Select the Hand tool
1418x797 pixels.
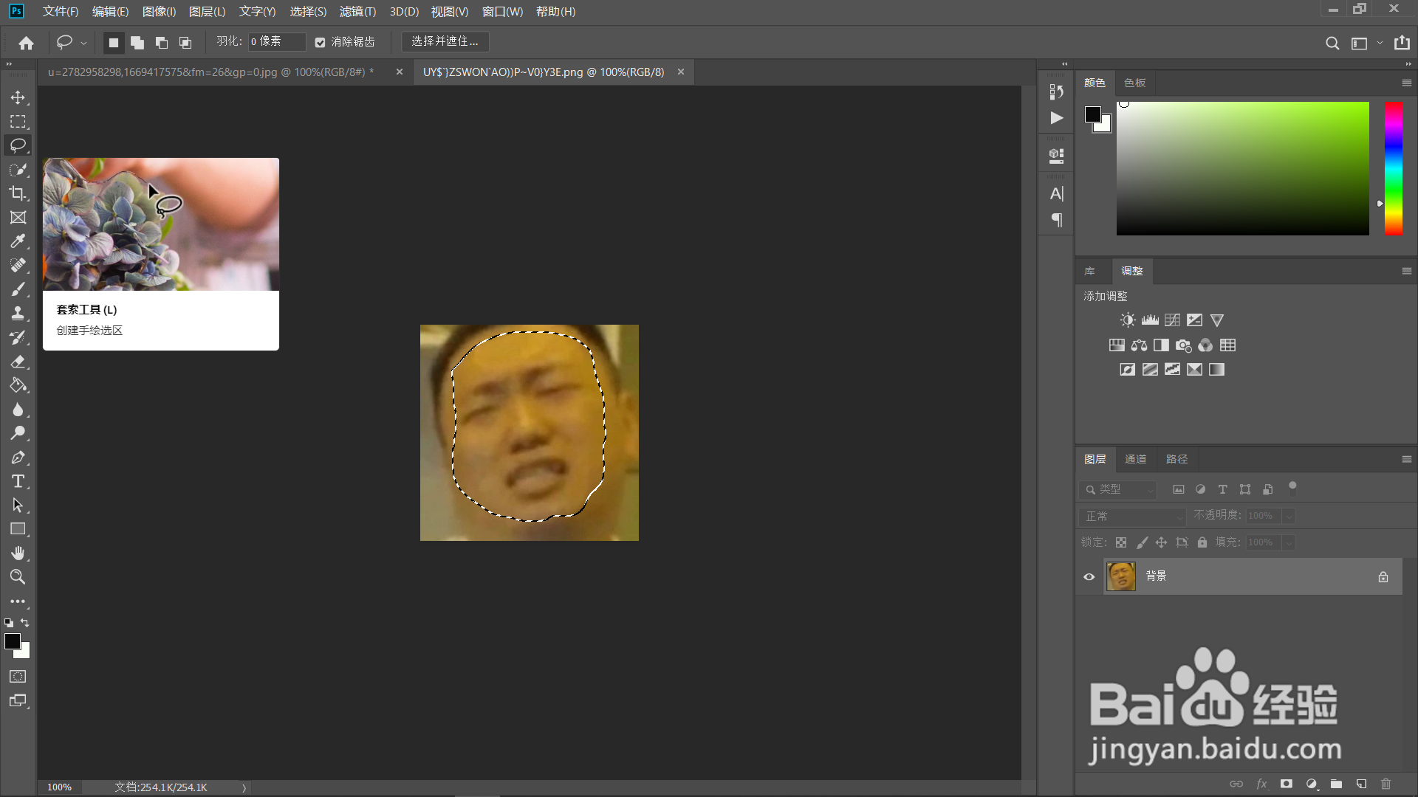pyautogui.click(x=18, y=553)
